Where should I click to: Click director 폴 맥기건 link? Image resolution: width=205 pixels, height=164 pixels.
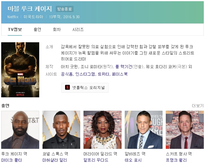123,66
